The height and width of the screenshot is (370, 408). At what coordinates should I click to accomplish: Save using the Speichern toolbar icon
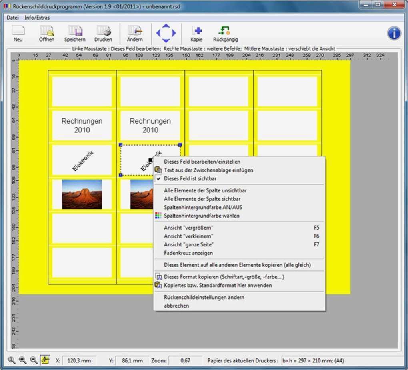click(75, 32)
